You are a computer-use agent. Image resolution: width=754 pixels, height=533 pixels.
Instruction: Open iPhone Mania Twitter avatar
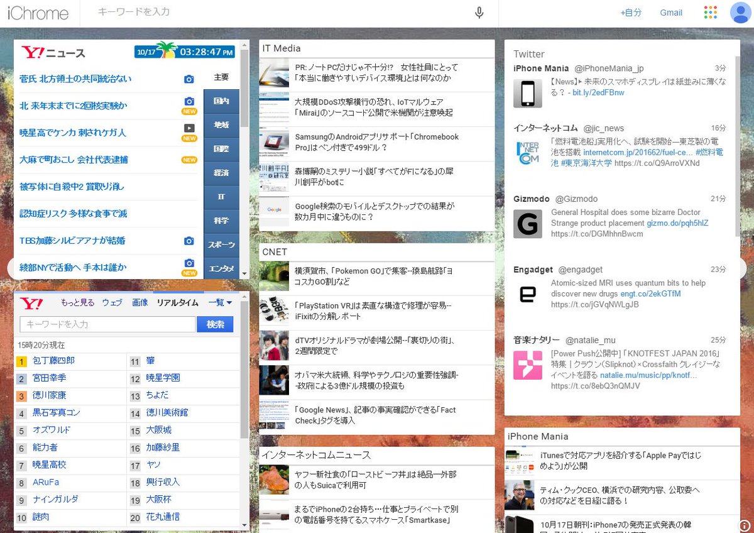(528, 94)
